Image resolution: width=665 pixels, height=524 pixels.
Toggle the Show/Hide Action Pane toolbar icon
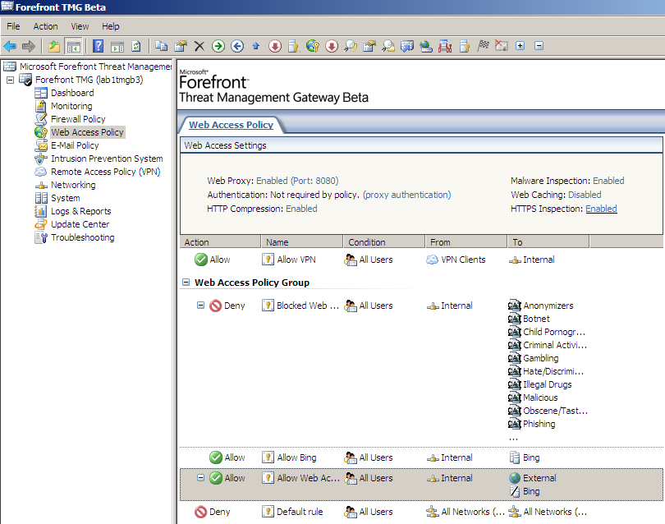click(x=117, y=46)
